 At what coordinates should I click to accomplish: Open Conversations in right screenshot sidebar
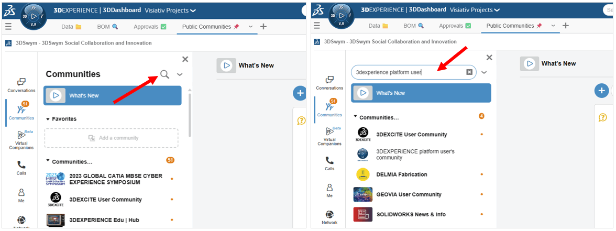(x=329, y=83)
